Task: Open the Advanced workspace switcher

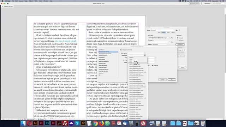Action: tap(208, 4)
